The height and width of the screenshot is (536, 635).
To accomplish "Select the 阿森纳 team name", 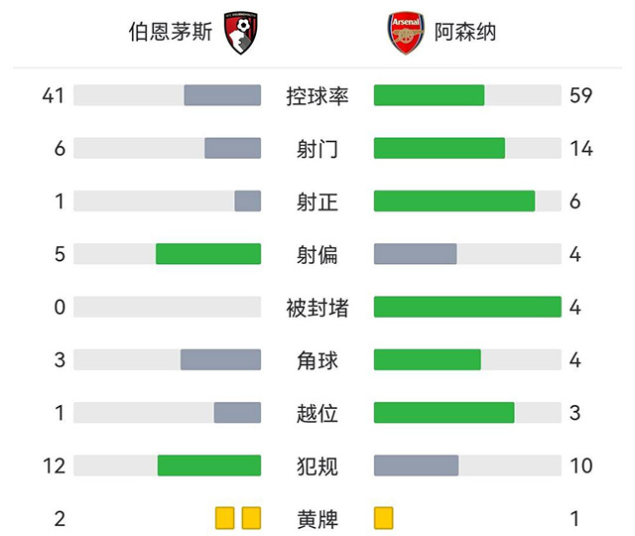I will 466,33.
